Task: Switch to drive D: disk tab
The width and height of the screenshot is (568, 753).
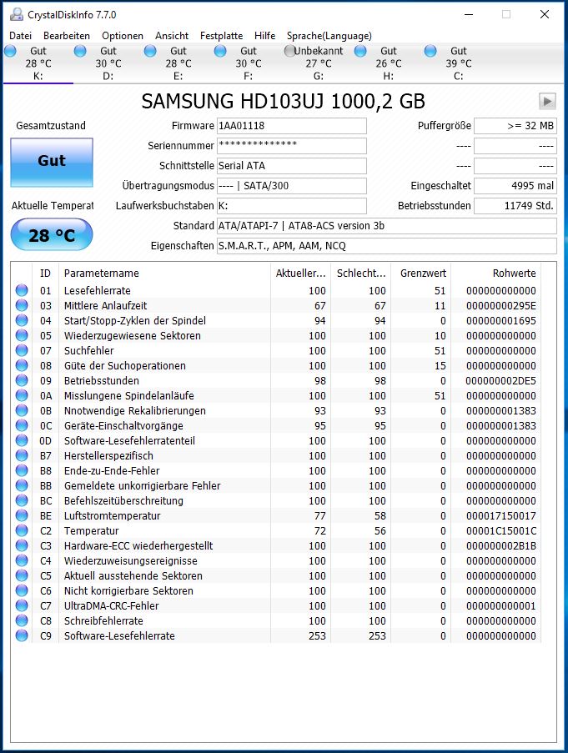Action: 108,63
